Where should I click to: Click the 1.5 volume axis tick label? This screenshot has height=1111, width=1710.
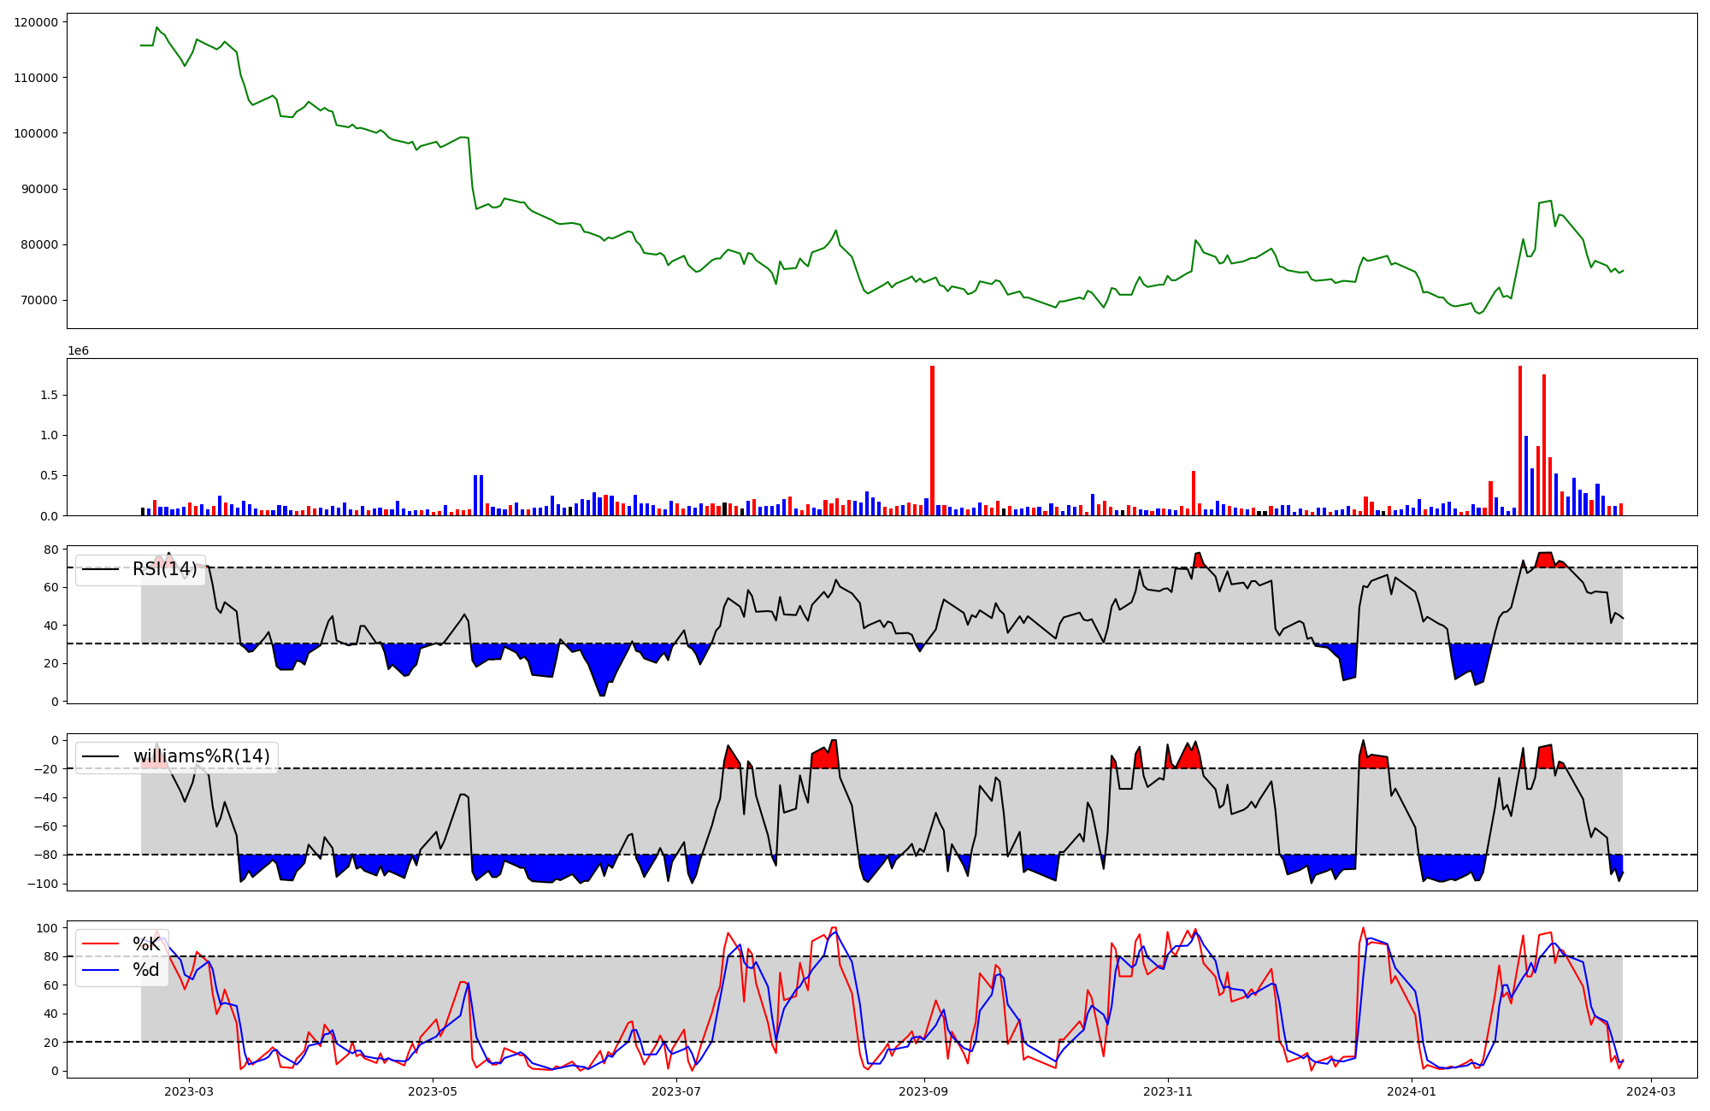50,395
